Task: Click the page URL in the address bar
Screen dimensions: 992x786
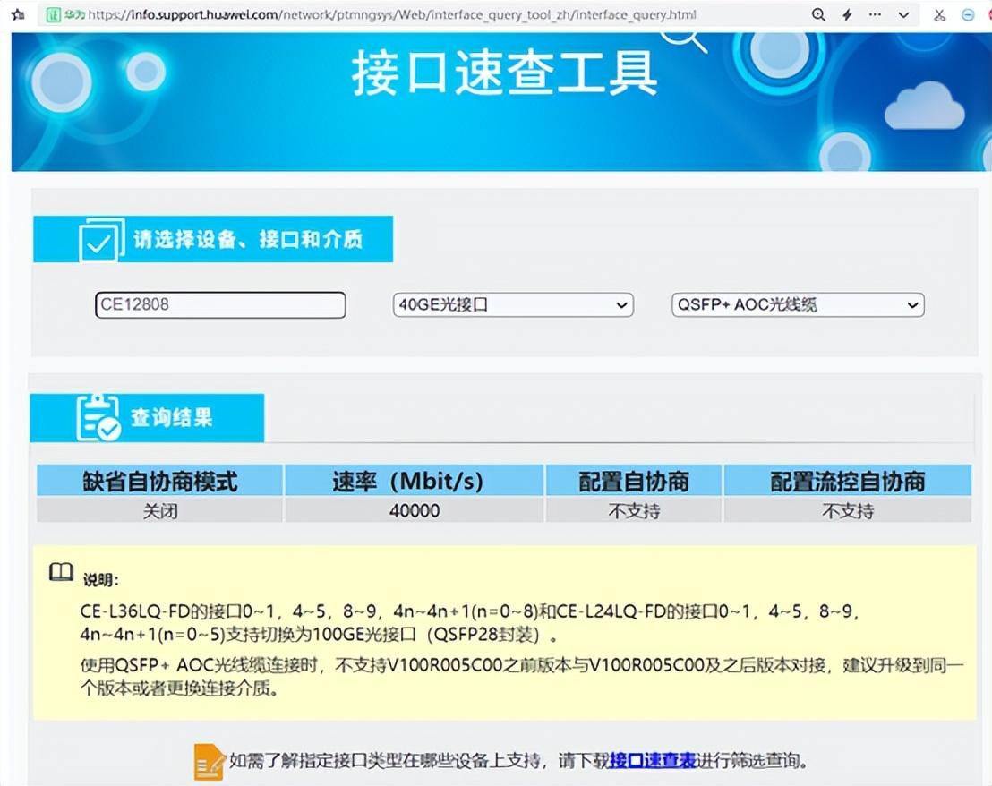Action: coord(392,14)
